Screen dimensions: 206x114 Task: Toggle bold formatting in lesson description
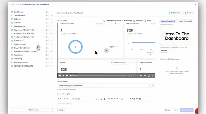click(96, 99)
